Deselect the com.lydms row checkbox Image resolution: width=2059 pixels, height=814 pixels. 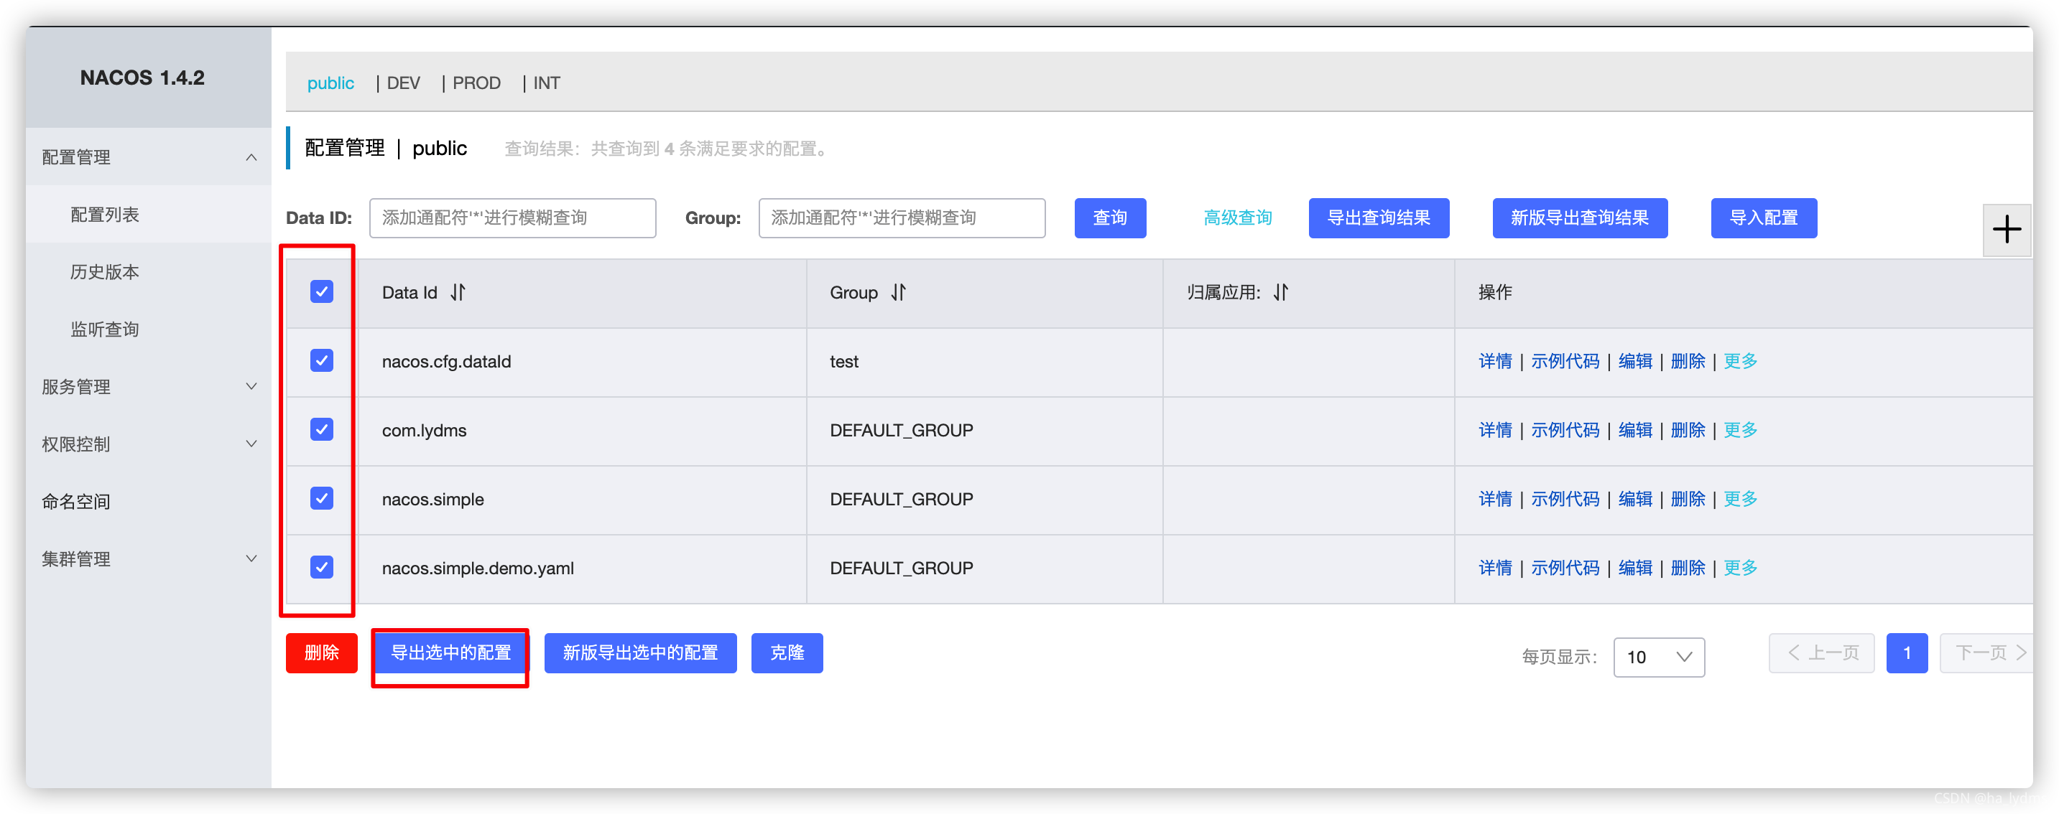(321, 430)
